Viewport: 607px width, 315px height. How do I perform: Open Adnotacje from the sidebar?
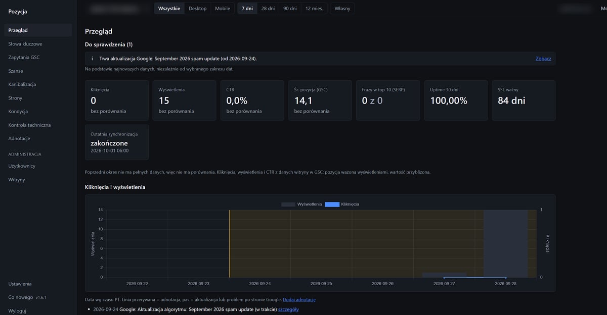[x=38, y=138]
